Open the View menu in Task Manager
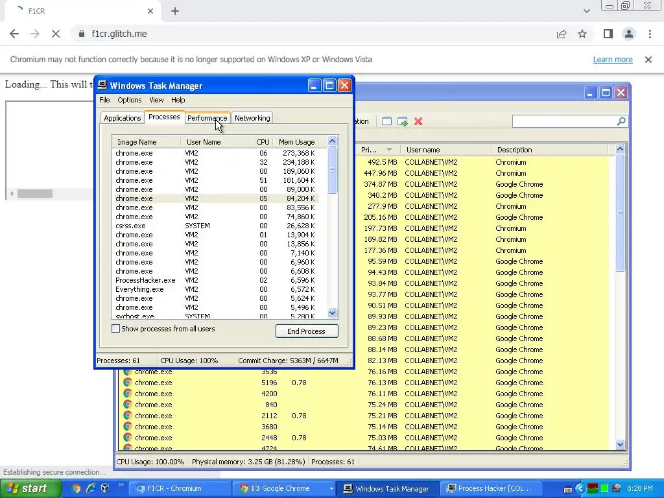 tap(156, 100)
